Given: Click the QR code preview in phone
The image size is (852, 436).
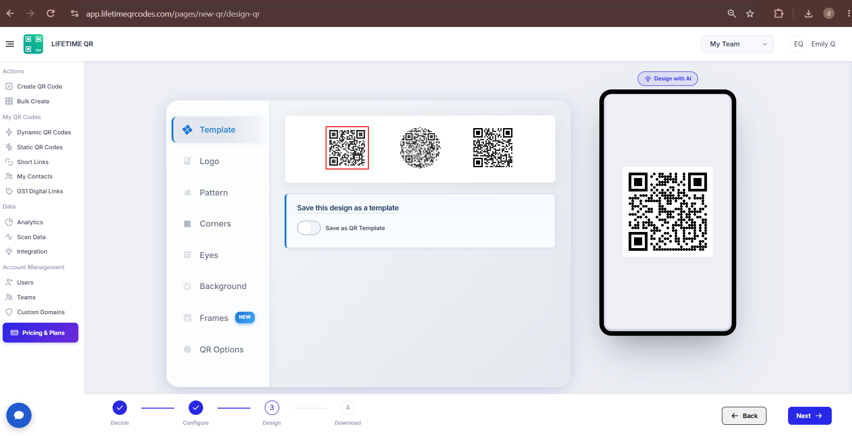Looking at the screenshot, I should pyautogui.click(x=668, y=212).
